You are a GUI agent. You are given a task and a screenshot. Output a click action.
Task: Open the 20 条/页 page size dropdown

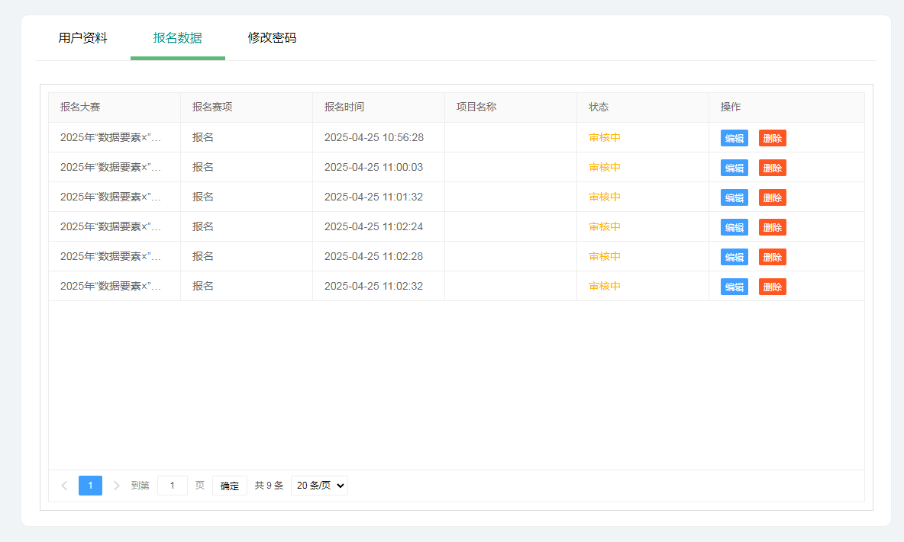(x=319, y=486)
